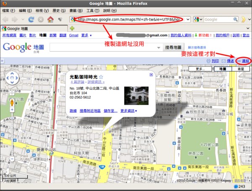Viewport: 252px width, 191px height.
Task: Click the Google search input field
Action: click(x=218, y=19)
